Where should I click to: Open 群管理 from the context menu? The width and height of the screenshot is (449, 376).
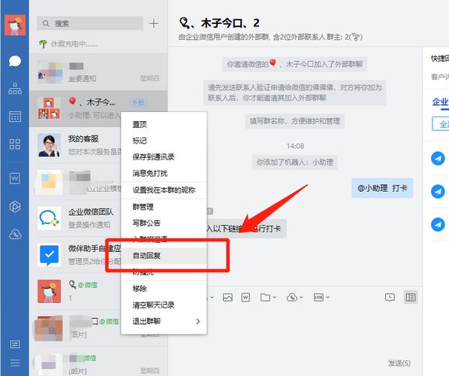coord(164,207)
